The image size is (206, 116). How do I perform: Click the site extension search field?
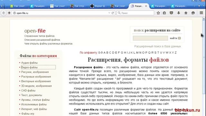point(150,38)
